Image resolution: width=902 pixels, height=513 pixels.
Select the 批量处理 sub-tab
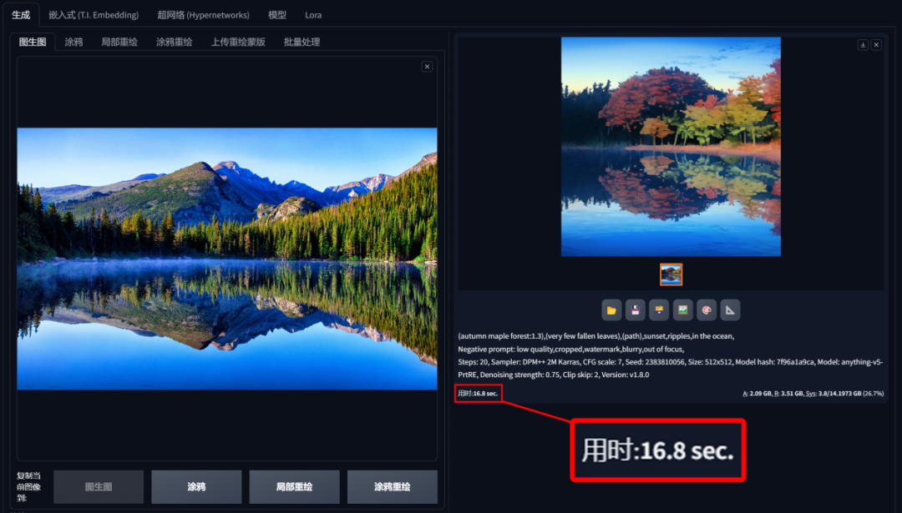click(302, 42)
